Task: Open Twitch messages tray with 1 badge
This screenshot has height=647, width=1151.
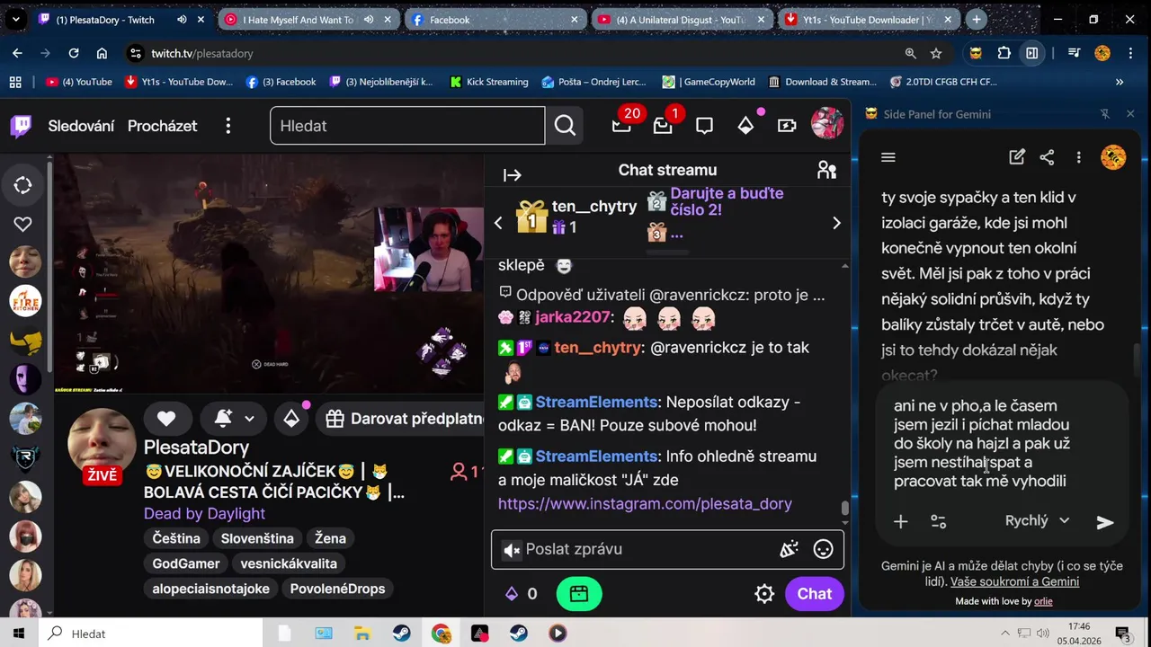Action: (663, 126)
